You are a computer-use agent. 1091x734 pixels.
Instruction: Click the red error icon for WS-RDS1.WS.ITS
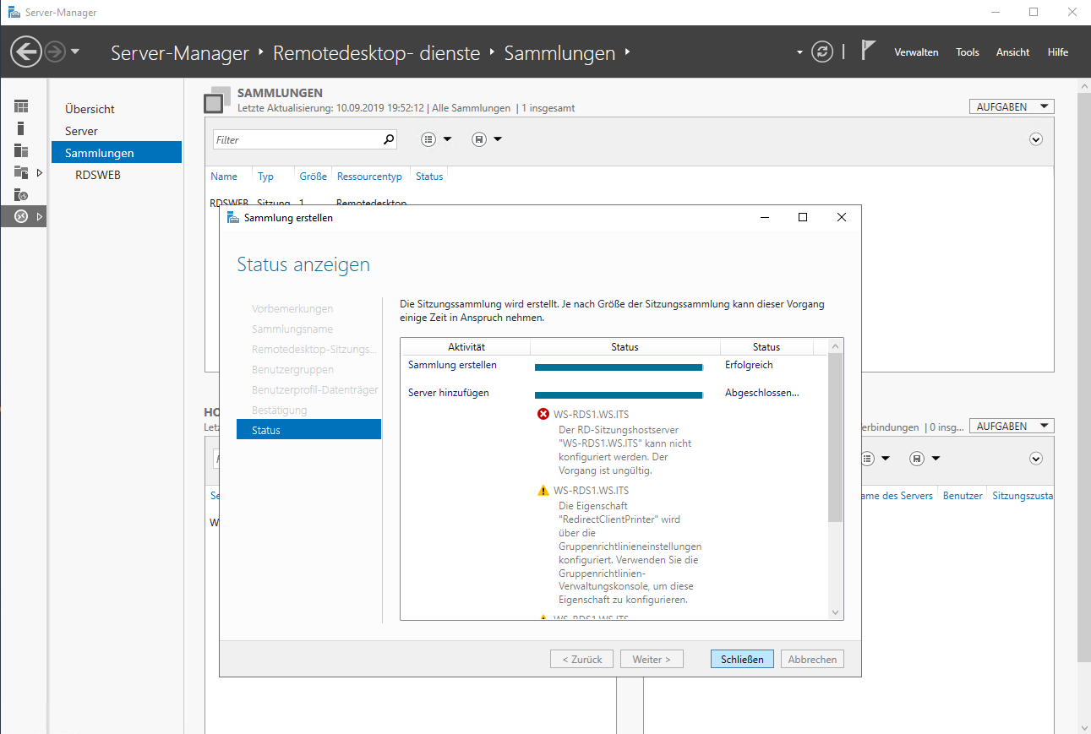(543, 414)
